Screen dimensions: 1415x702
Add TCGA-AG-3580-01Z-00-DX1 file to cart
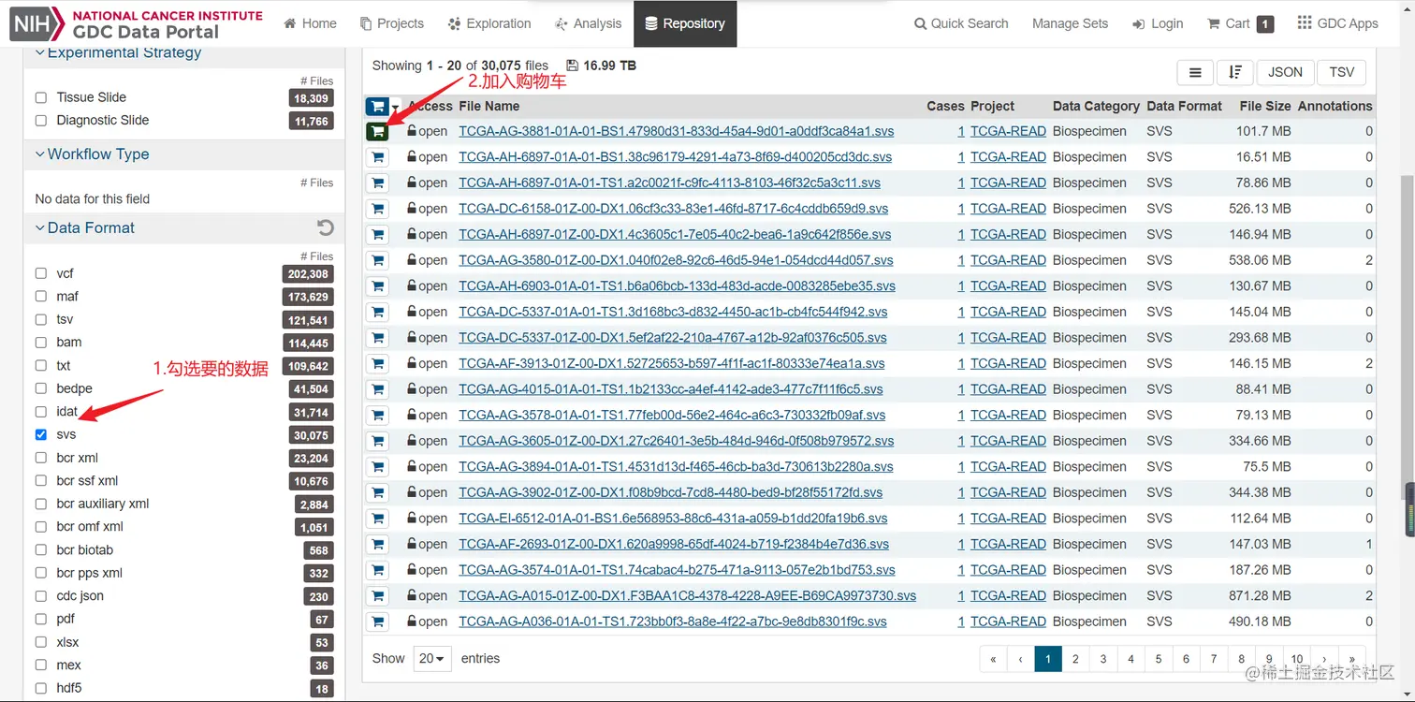point(377,260)
